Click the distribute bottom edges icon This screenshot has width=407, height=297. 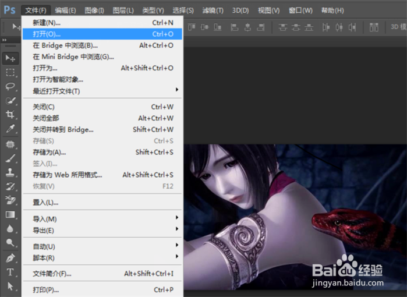(309, 27)
